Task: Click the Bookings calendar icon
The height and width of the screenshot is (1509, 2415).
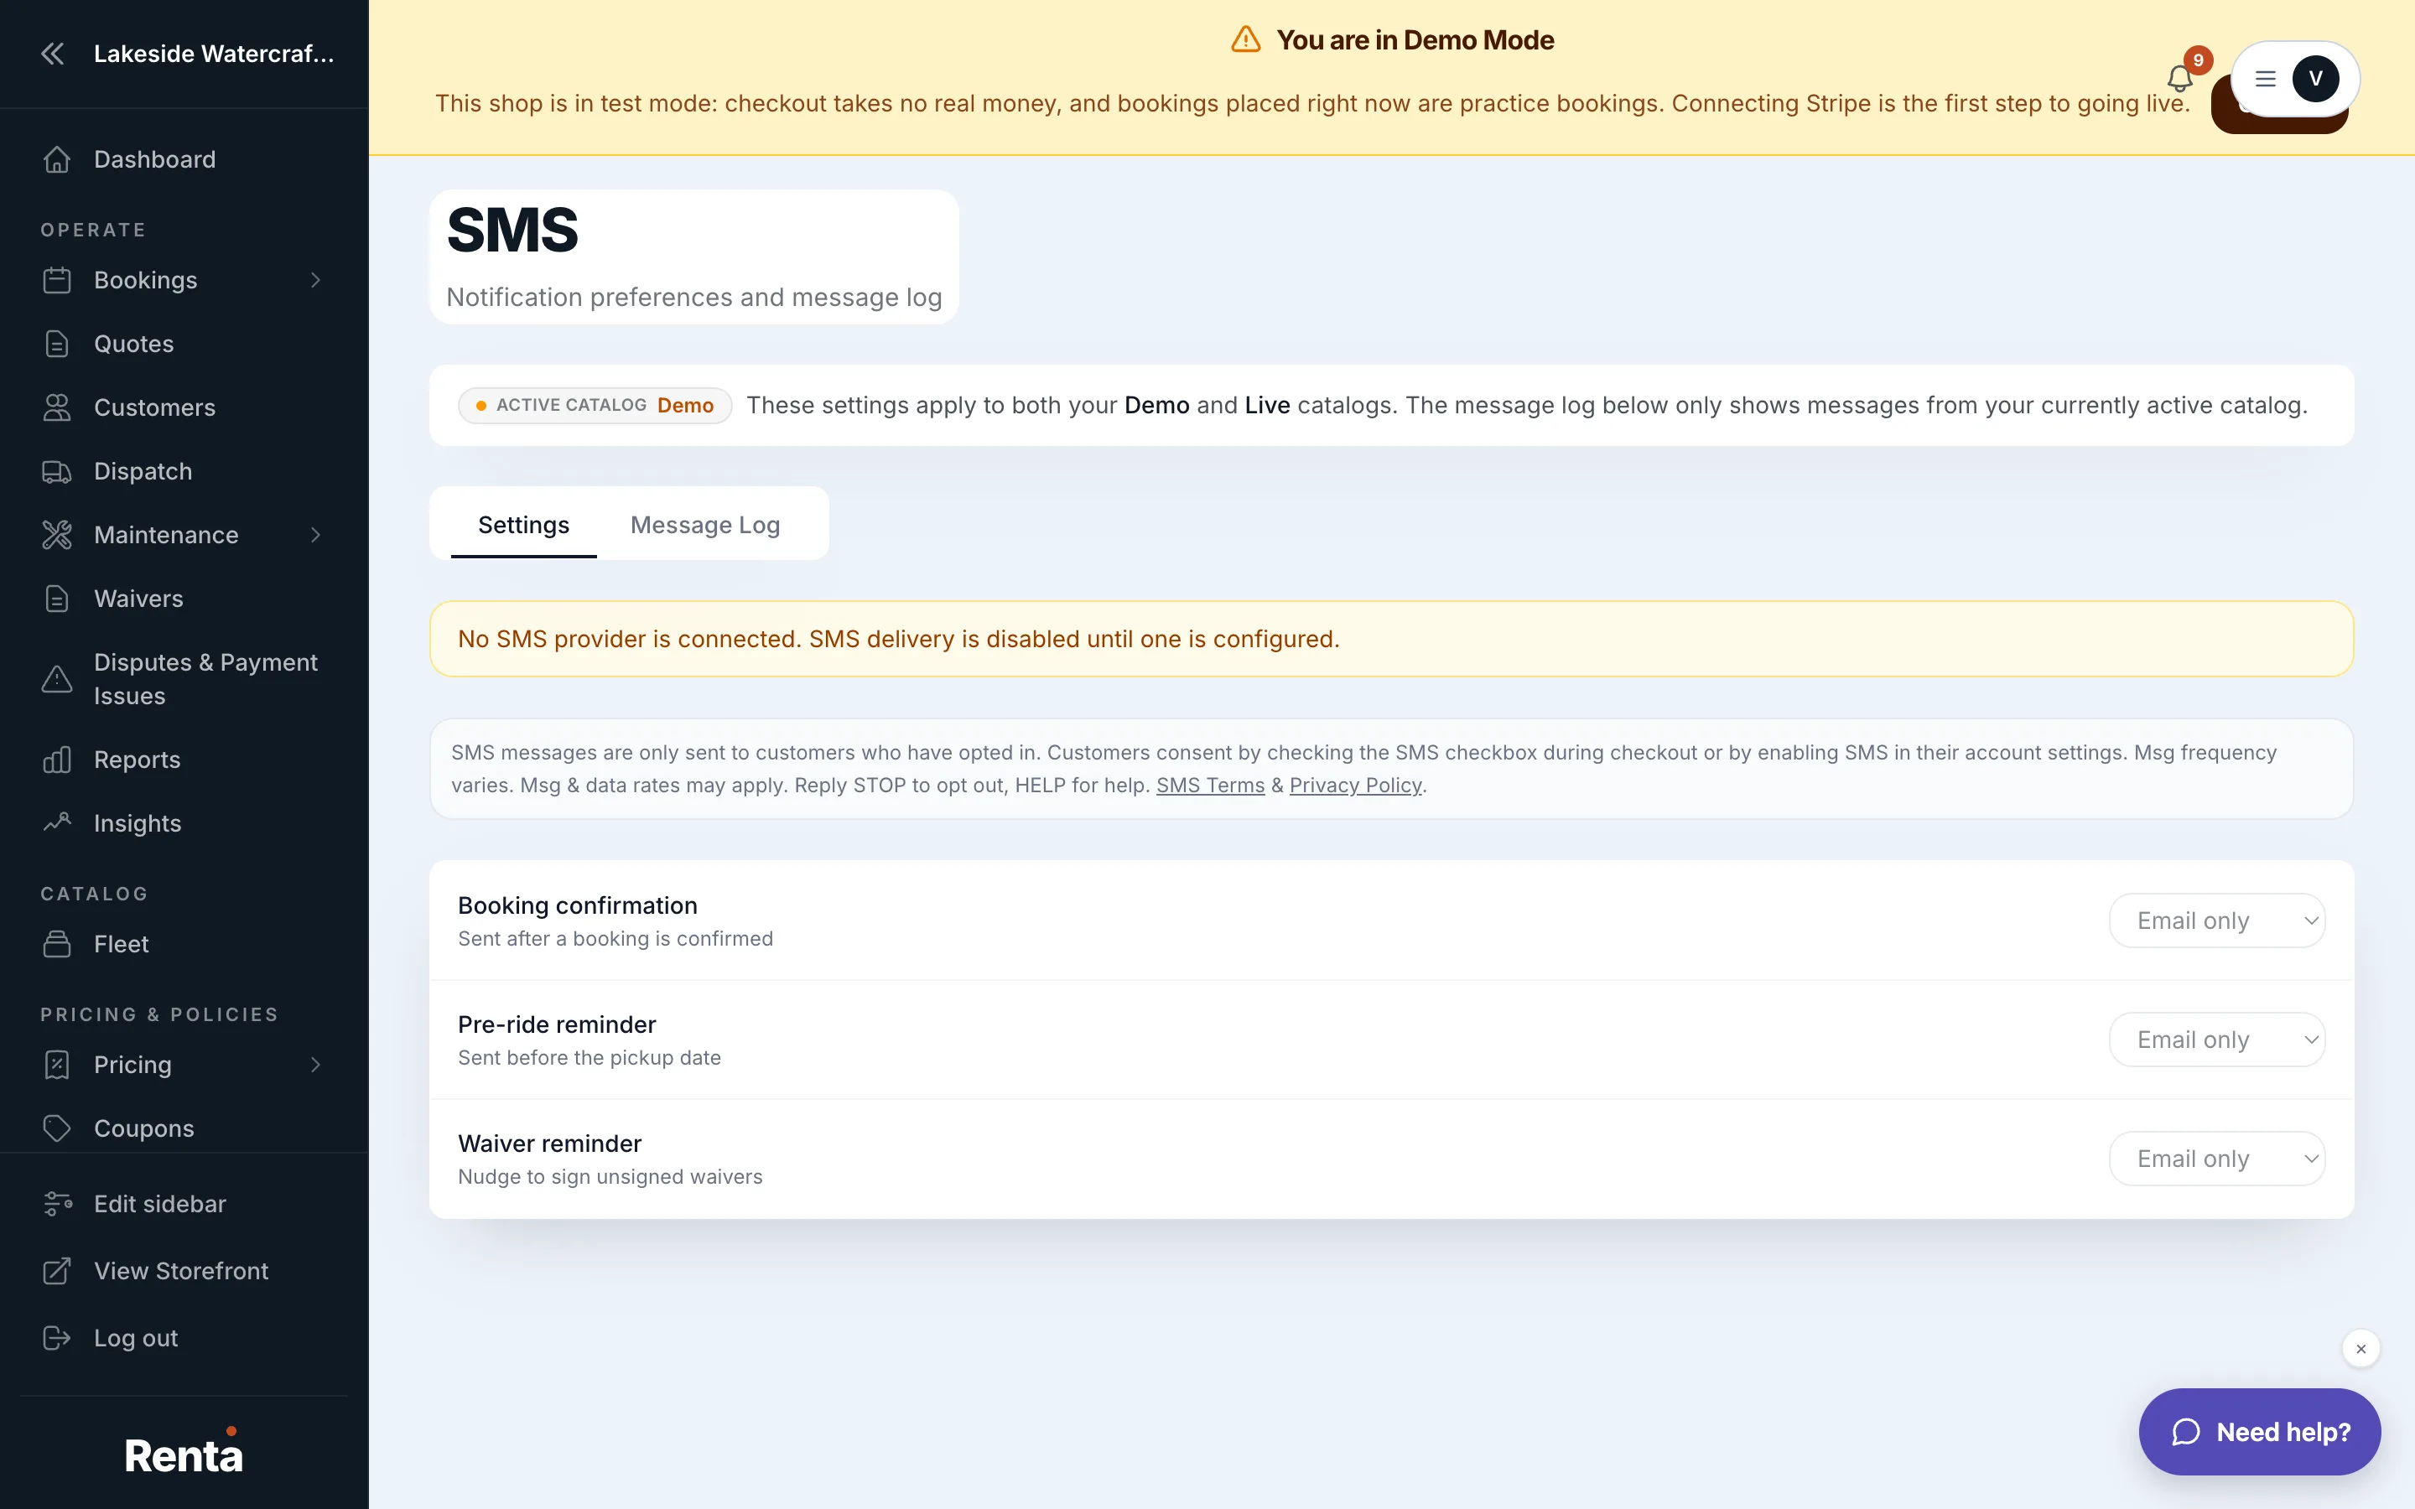Action: (x=57, y=281)
